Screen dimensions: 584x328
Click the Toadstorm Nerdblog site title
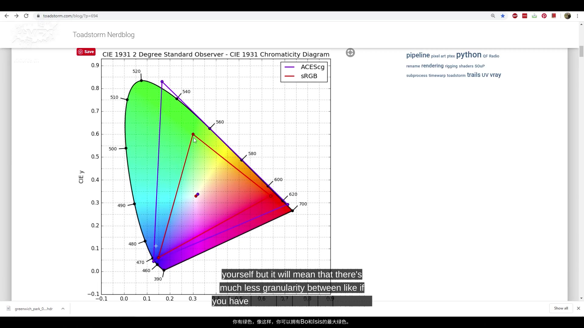coord(103,35)
